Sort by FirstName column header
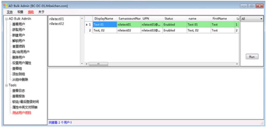The height and width of the screenshot is (127, 266). tap(223, 19)
